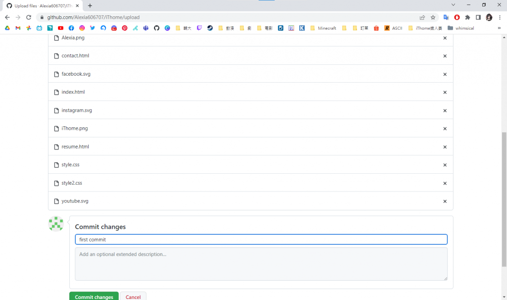Select the style2.css file name
This screenshot has height=300, width=507.
(x=72, y=183)
